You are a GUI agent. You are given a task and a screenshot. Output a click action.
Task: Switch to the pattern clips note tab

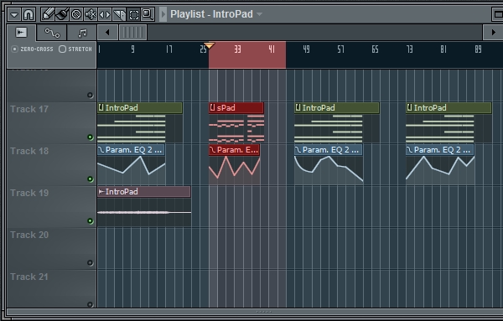(82, 33)
